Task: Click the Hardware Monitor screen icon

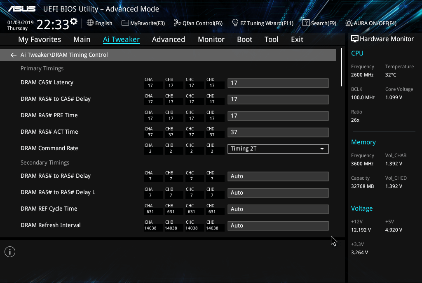Action: (355, 39)
